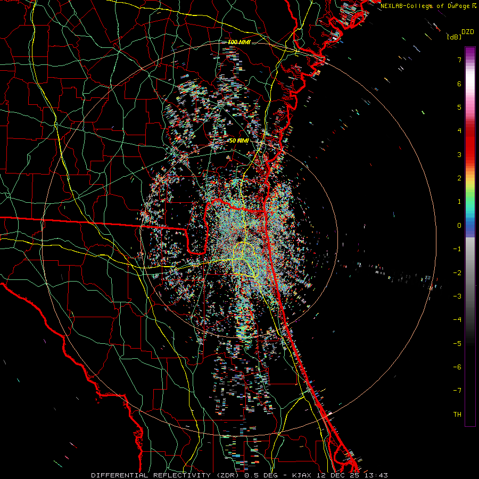Click the -2 dB scale label
479x479 pixels.
[x=457, y=273]
